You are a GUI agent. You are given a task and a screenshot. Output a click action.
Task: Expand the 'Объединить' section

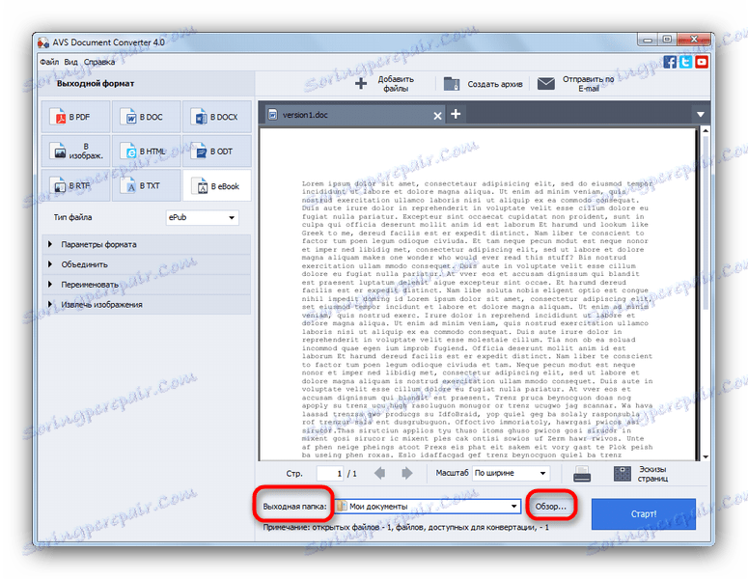[x=147, y=264]
